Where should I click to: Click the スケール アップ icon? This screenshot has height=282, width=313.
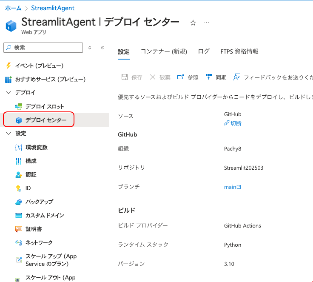pos(19,260)
